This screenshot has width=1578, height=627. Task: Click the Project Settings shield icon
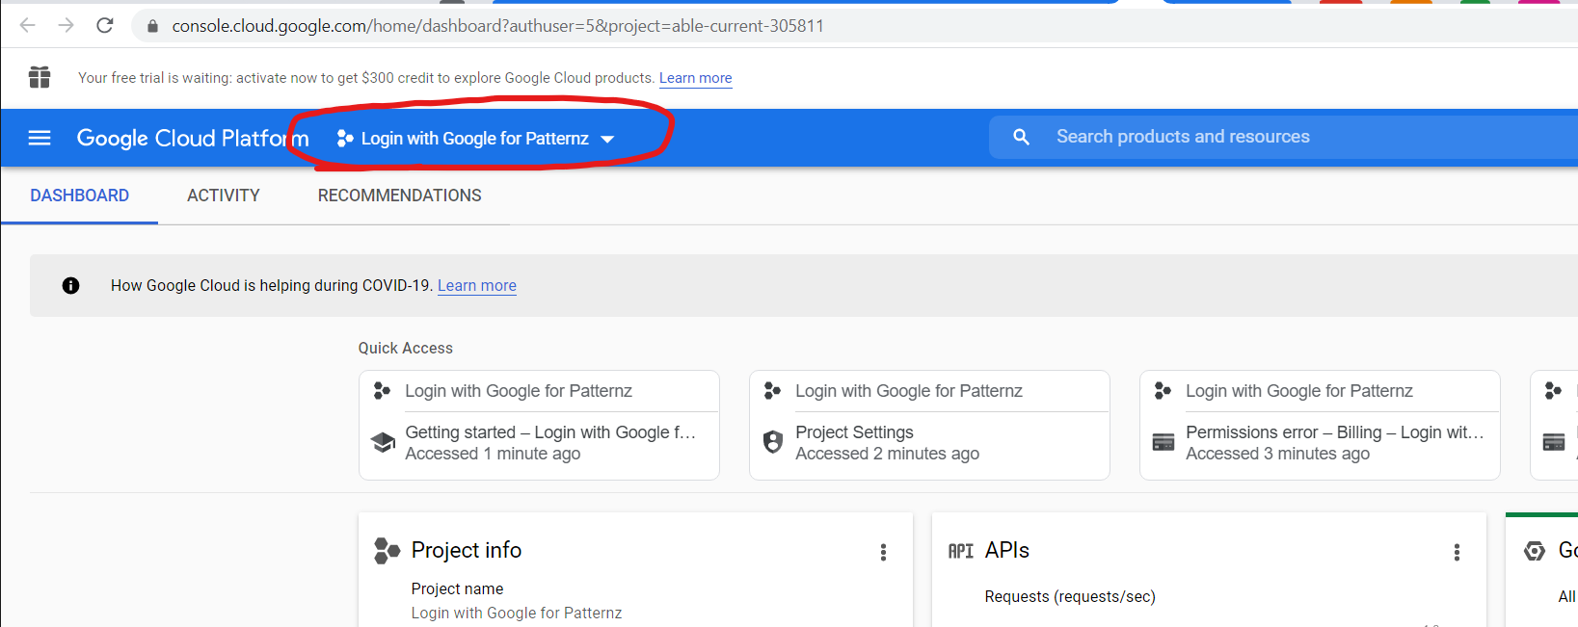click(773, 442)
